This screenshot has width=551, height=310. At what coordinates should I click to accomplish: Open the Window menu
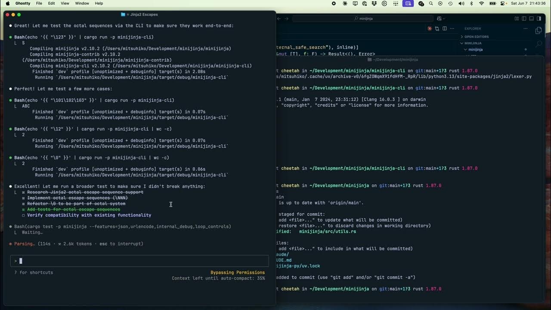click(x=82, y=3)
